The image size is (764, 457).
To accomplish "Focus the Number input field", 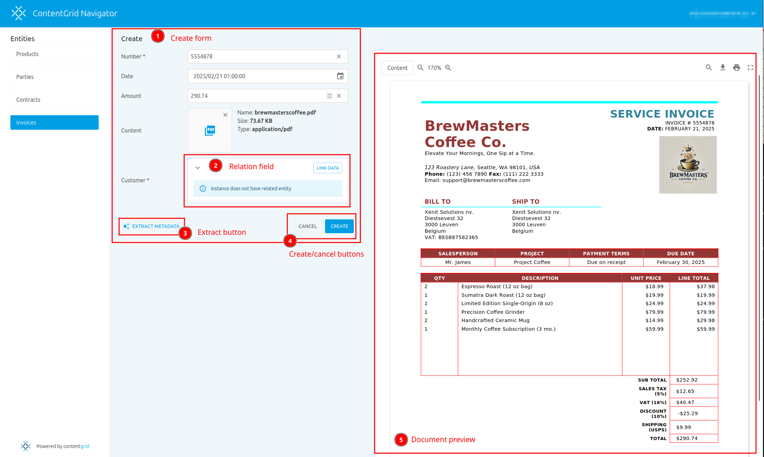I will 268,56.
